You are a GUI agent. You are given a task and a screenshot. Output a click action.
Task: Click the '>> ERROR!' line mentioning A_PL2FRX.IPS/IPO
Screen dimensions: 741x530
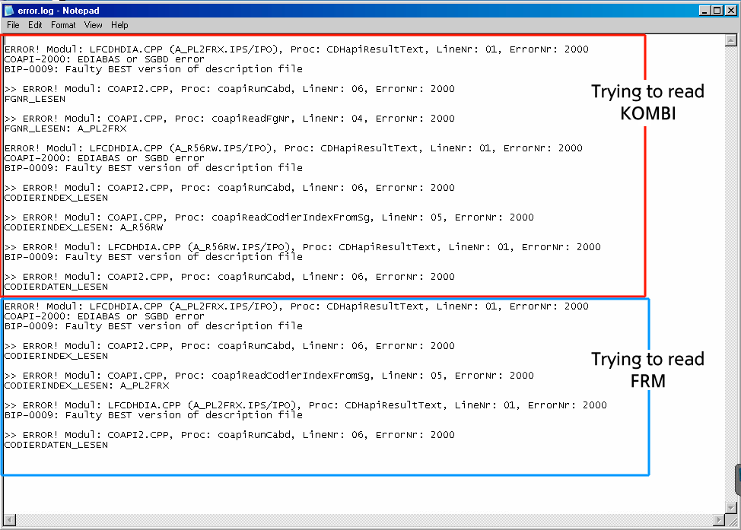306,405
